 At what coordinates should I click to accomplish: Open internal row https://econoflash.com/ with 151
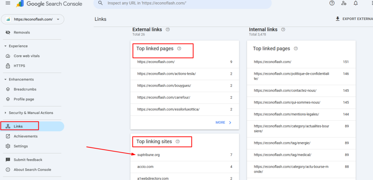coord(301,62)
